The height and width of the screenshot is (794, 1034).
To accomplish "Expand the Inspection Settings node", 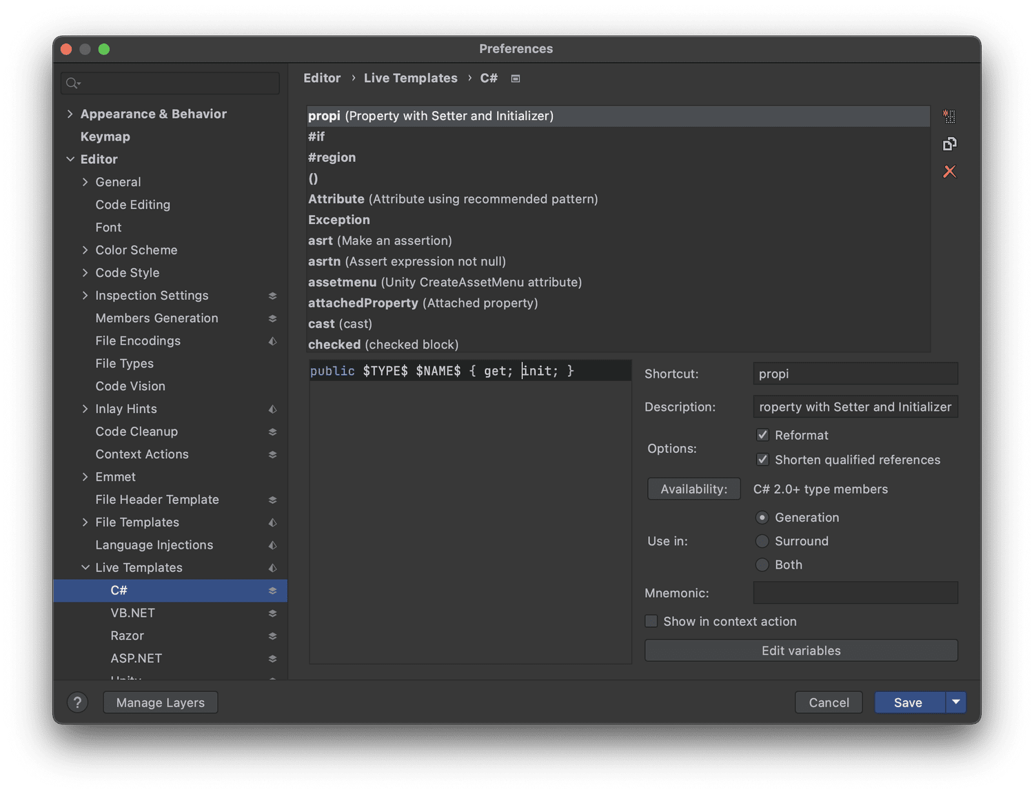I will [x=85, y=296].
